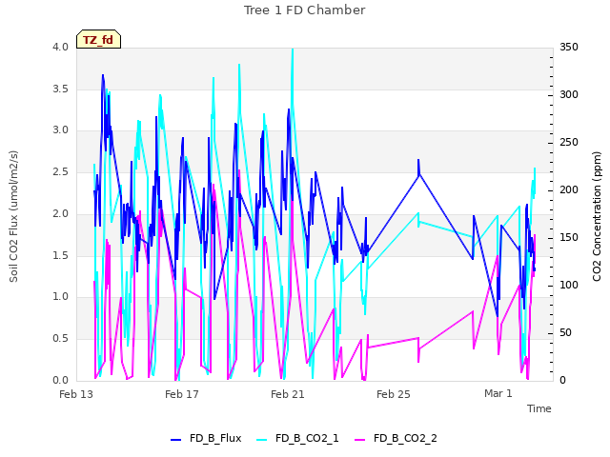Click the CO2 Concentration (ppm) axis title
610x457 pixels.
click(x=597, y=216)
